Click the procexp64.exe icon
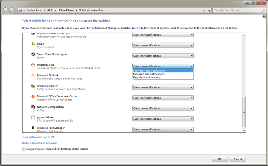The height and width of the screenshot is (166, 268). [x=33, y=117]
